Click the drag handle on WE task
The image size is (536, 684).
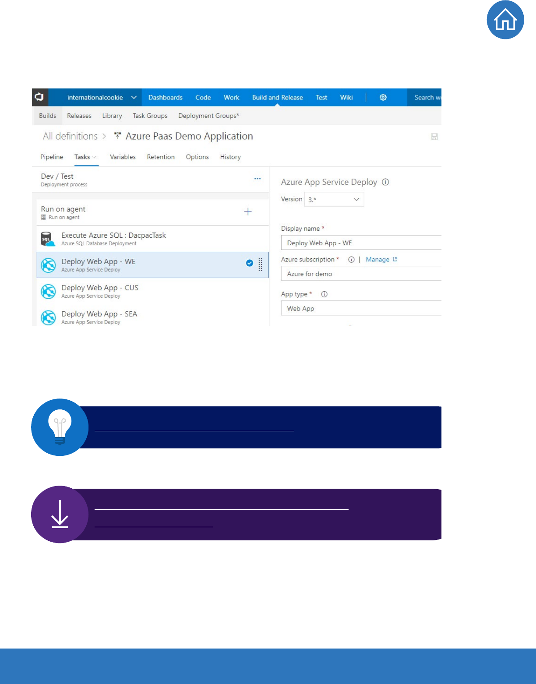[x=261, y=264]
